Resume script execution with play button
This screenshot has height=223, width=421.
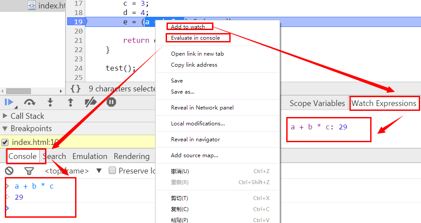pos(9,102)
